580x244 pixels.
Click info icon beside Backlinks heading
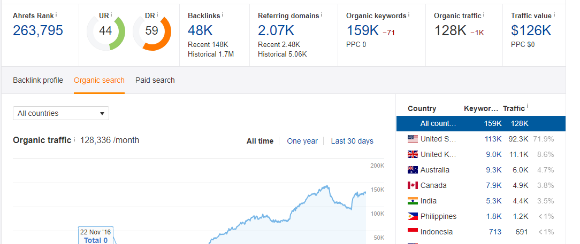pos(223,14)
